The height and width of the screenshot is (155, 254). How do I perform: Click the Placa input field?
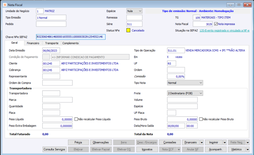pyautogui.click(x=51, y=113)
